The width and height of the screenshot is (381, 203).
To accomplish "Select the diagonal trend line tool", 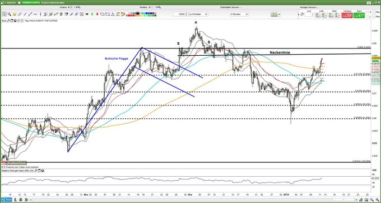I will (30, 14).
